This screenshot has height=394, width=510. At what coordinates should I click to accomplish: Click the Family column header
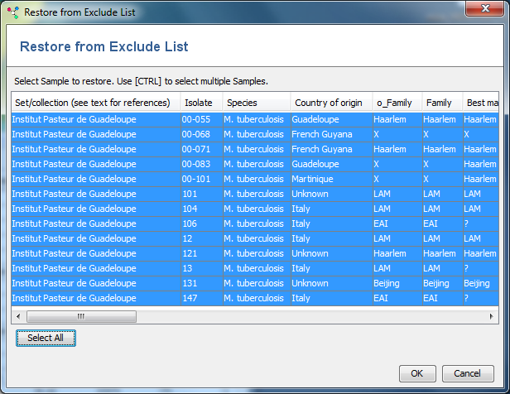(439, 103)
